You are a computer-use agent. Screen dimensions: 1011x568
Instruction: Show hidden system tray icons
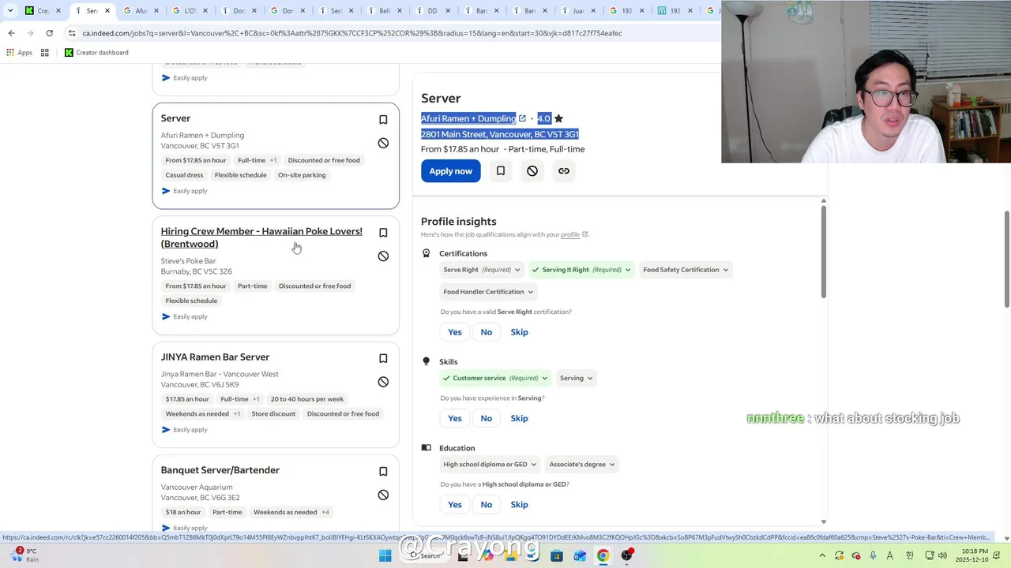point(822,555)
